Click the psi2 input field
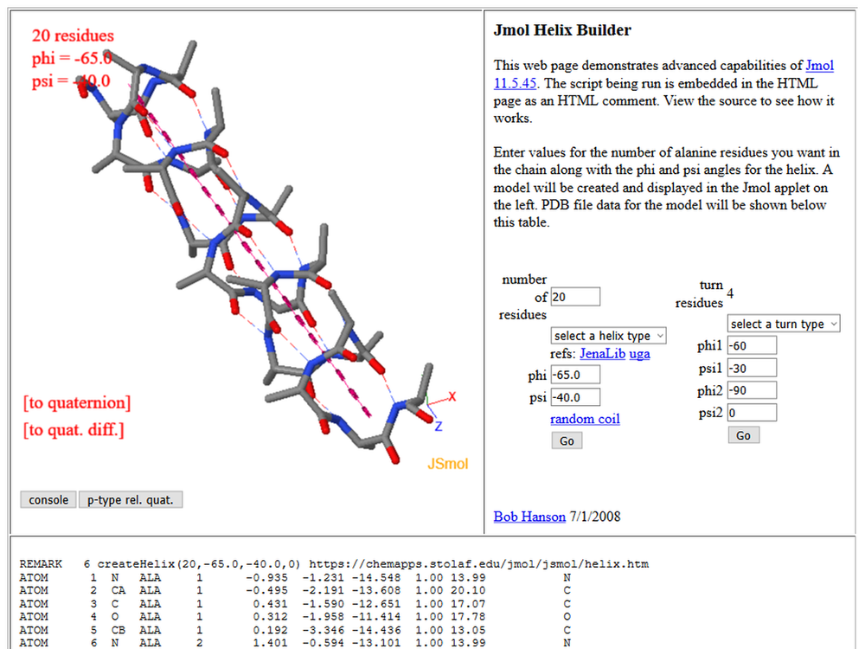865x649 pixels. pyautogui.click(x=752, y=413)
